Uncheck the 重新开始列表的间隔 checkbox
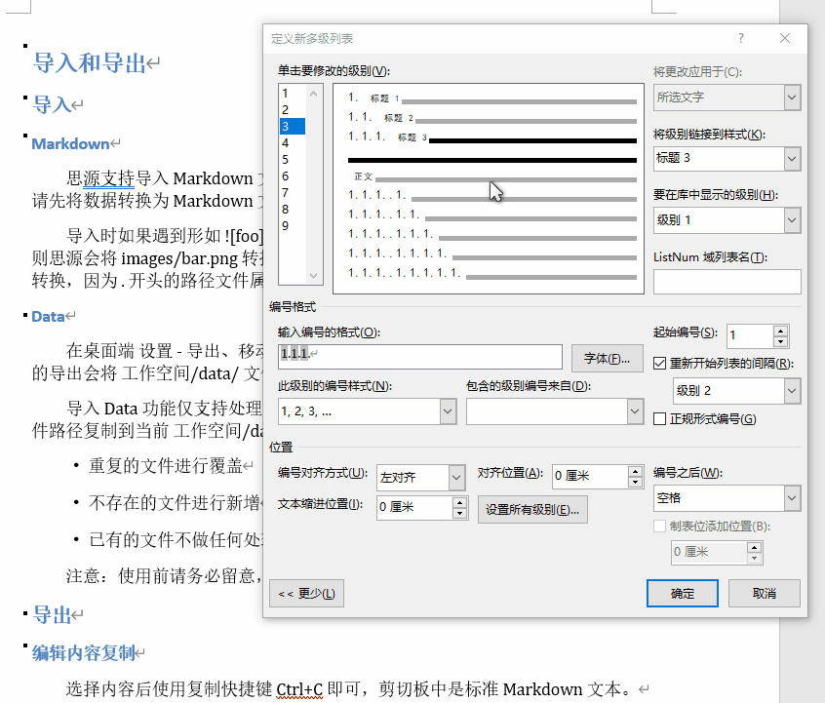The image size is (825, 703). point(657,362)
